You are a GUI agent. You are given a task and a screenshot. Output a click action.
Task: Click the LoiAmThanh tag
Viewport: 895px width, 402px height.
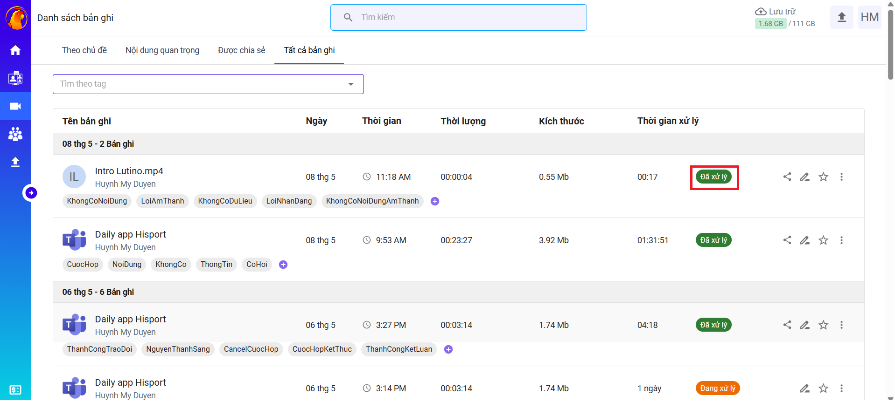(163, 201)
